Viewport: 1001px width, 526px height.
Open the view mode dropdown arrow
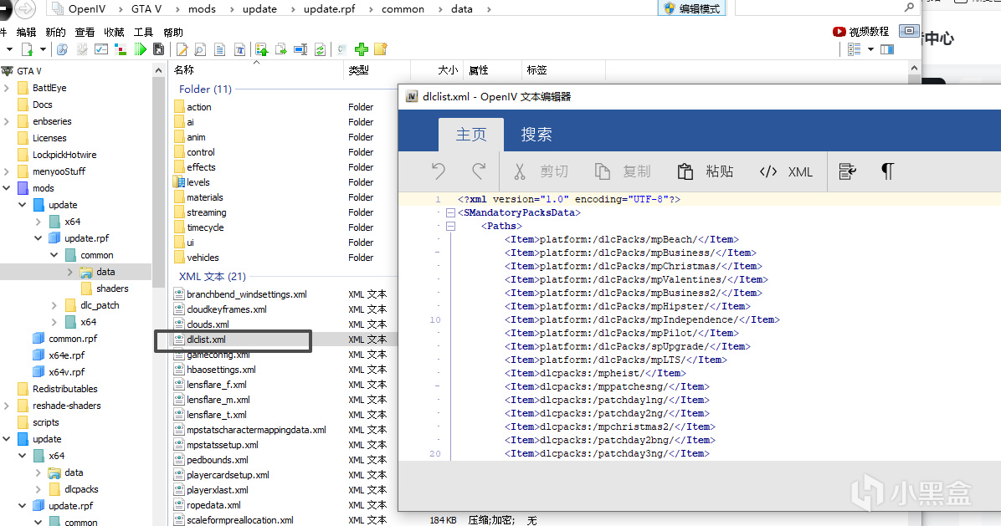pyautogui.click(x=870, y=49)
